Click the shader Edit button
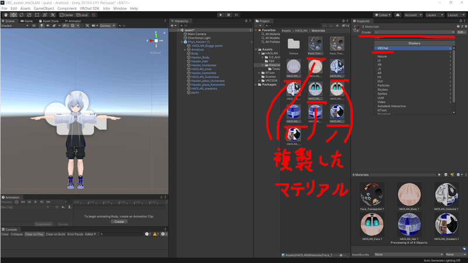Image resolution: width=468 pixels, height=263 pixels. coord(461,32)
